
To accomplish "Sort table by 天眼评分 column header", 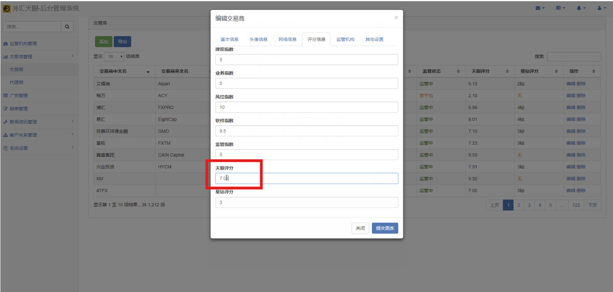I will tap(490, 71).
